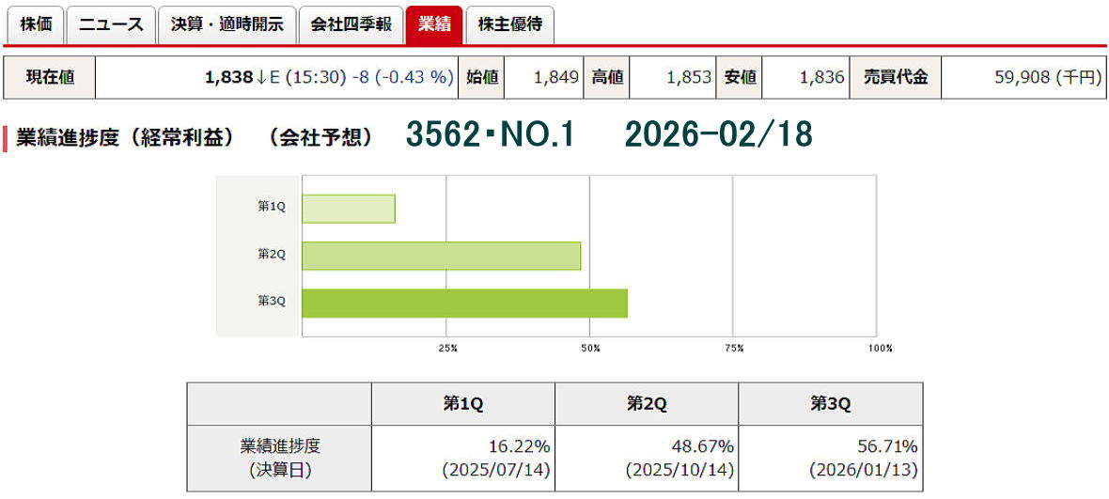
Task: Switch to the ニュース tab
Action: coord(111,25)
